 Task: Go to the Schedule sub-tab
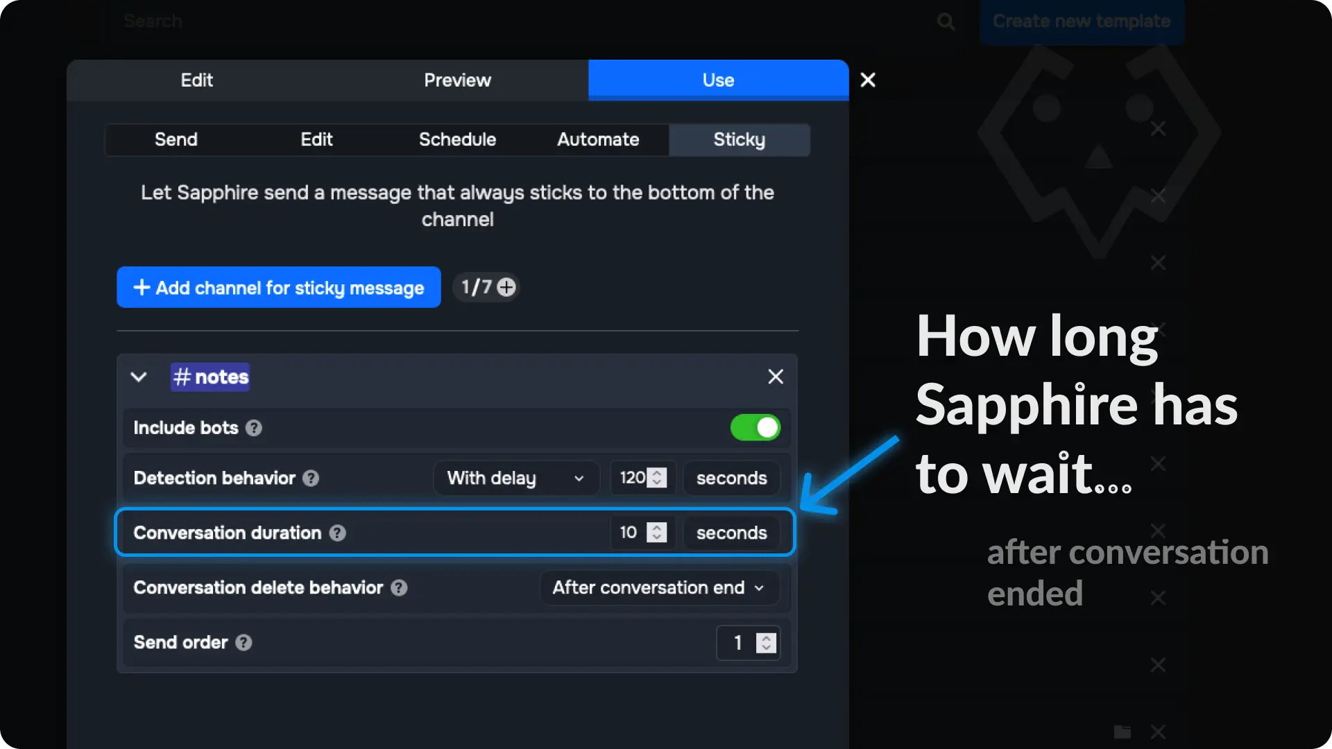pyautogui.click(x=458, y=139)
